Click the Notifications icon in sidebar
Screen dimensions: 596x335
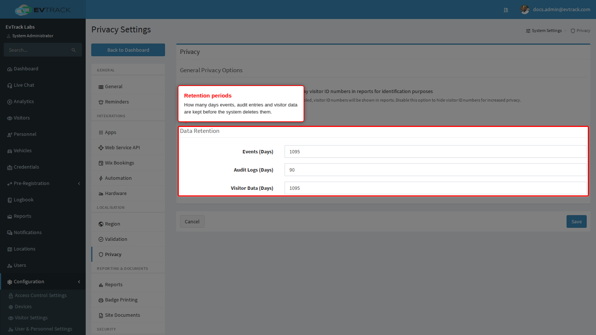[10, 233]
